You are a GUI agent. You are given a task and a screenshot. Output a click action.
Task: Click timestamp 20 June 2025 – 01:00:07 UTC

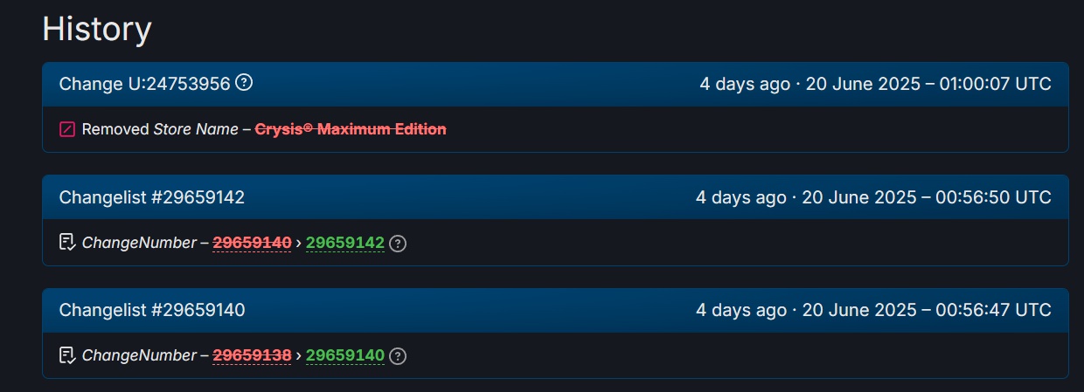tap(927, 84)
